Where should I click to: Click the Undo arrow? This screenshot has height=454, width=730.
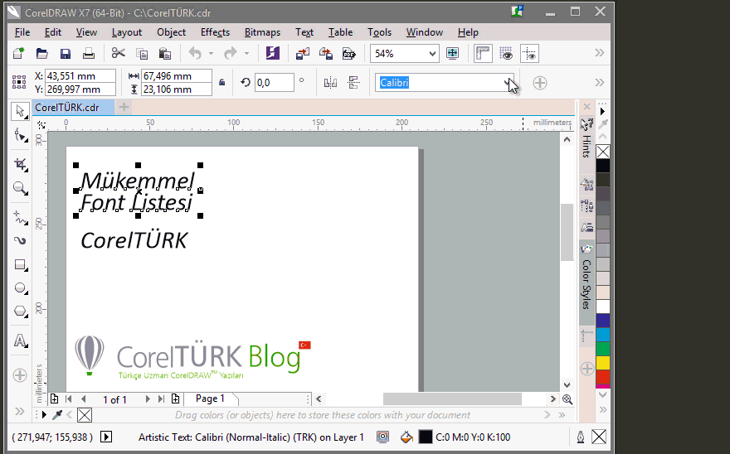[x=195, y=54]
